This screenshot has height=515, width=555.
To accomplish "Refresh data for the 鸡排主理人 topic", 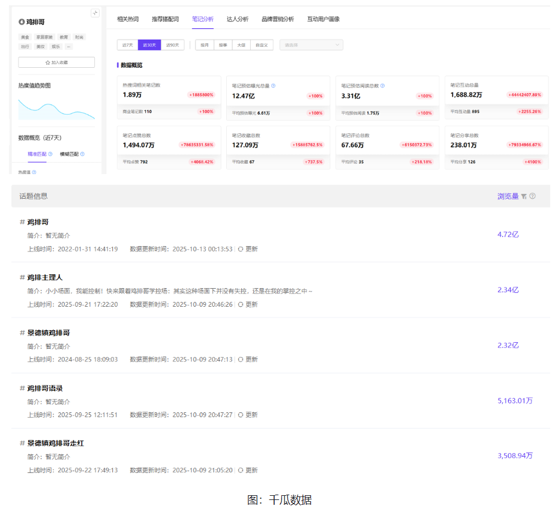I will pos(247,304).
